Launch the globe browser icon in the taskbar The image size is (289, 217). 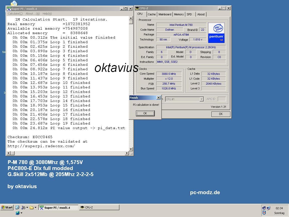tap(18, 213)
